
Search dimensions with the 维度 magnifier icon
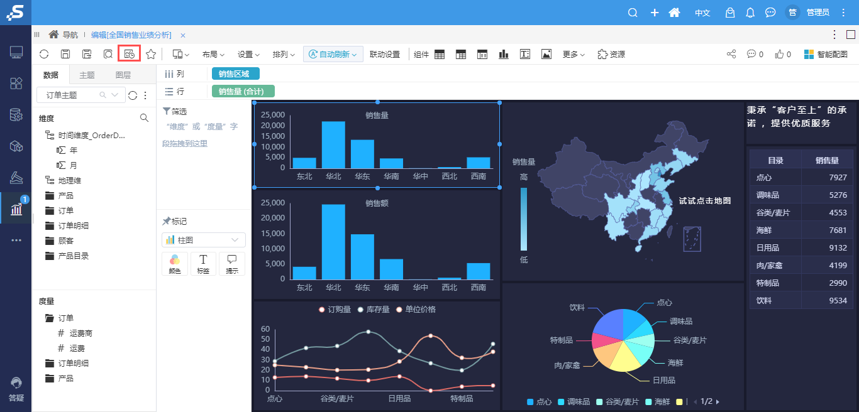(144, 118)
